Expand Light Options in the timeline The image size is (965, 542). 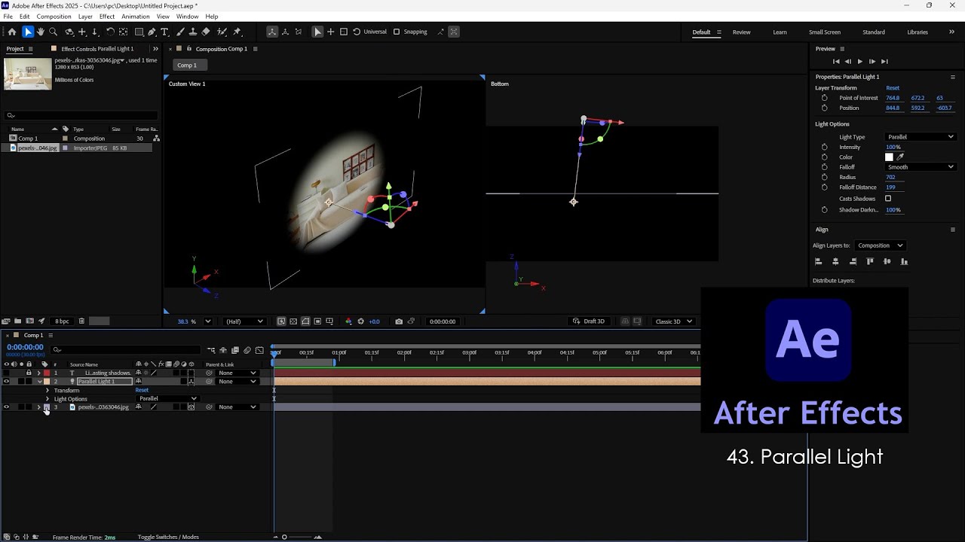click(47, 399)
